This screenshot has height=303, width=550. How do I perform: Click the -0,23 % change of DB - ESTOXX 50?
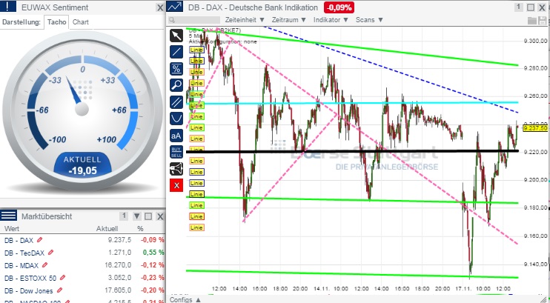point(153,278)
